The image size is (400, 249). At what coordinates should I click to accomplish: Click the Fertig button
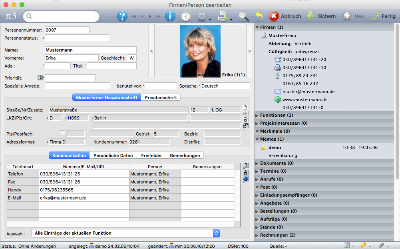(383, 16)
